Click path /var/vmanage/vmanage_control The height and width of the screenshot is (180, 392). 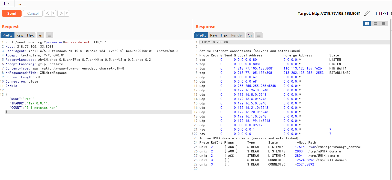pos(335,147)
